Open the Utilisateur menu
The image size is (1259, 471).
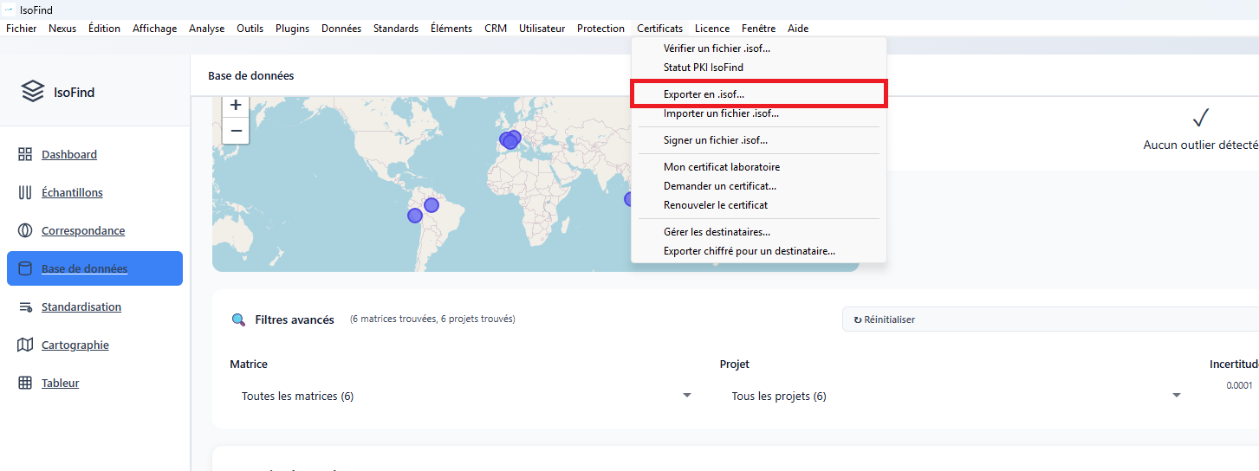click(542, 29)
